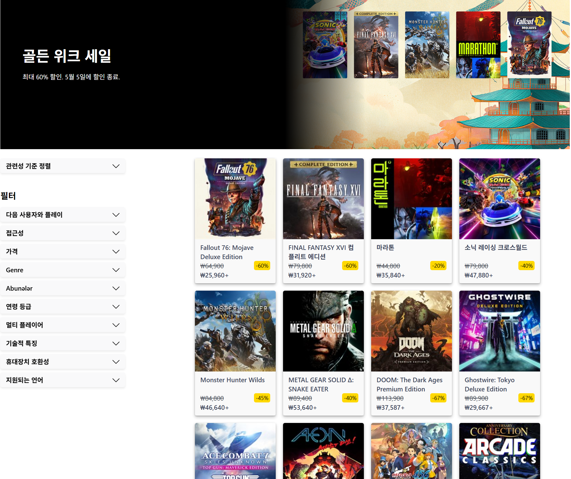Image resolution: width=571 pixels, height=479 pixels.
Task: Expand the 가격 price filter
Action: point(62,251)
